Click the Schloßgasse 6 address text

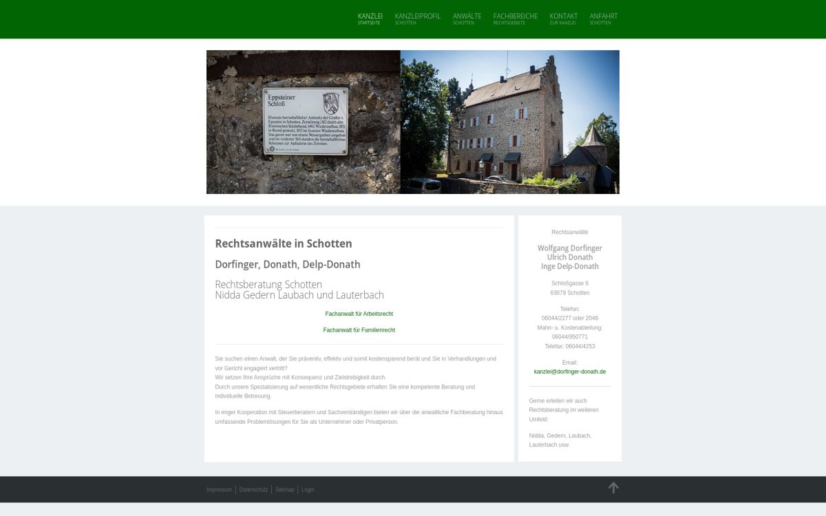click(x=569, y=283)
